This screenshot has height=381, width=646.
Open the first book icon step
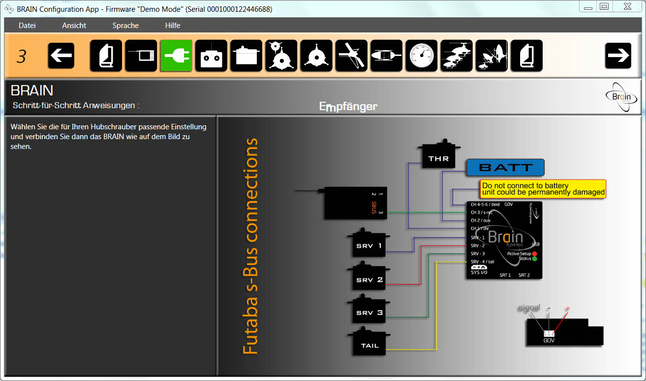[x=106, y=56]
